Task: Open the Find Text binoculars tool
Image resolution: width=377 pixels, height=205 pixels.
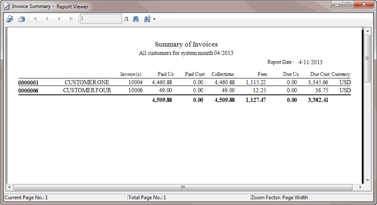Action: tap(136, 19)
